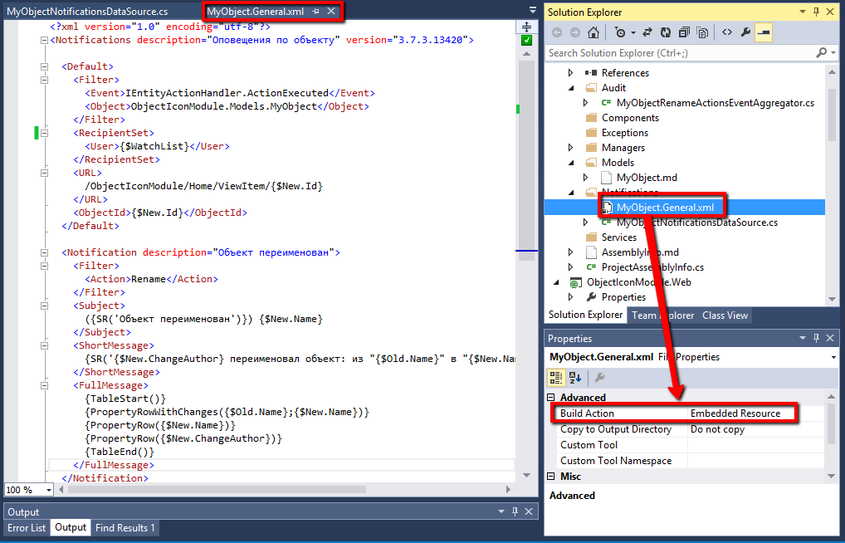Select the Build Action property row
This screenshot has height=543, width=845.
pos(615,413)
